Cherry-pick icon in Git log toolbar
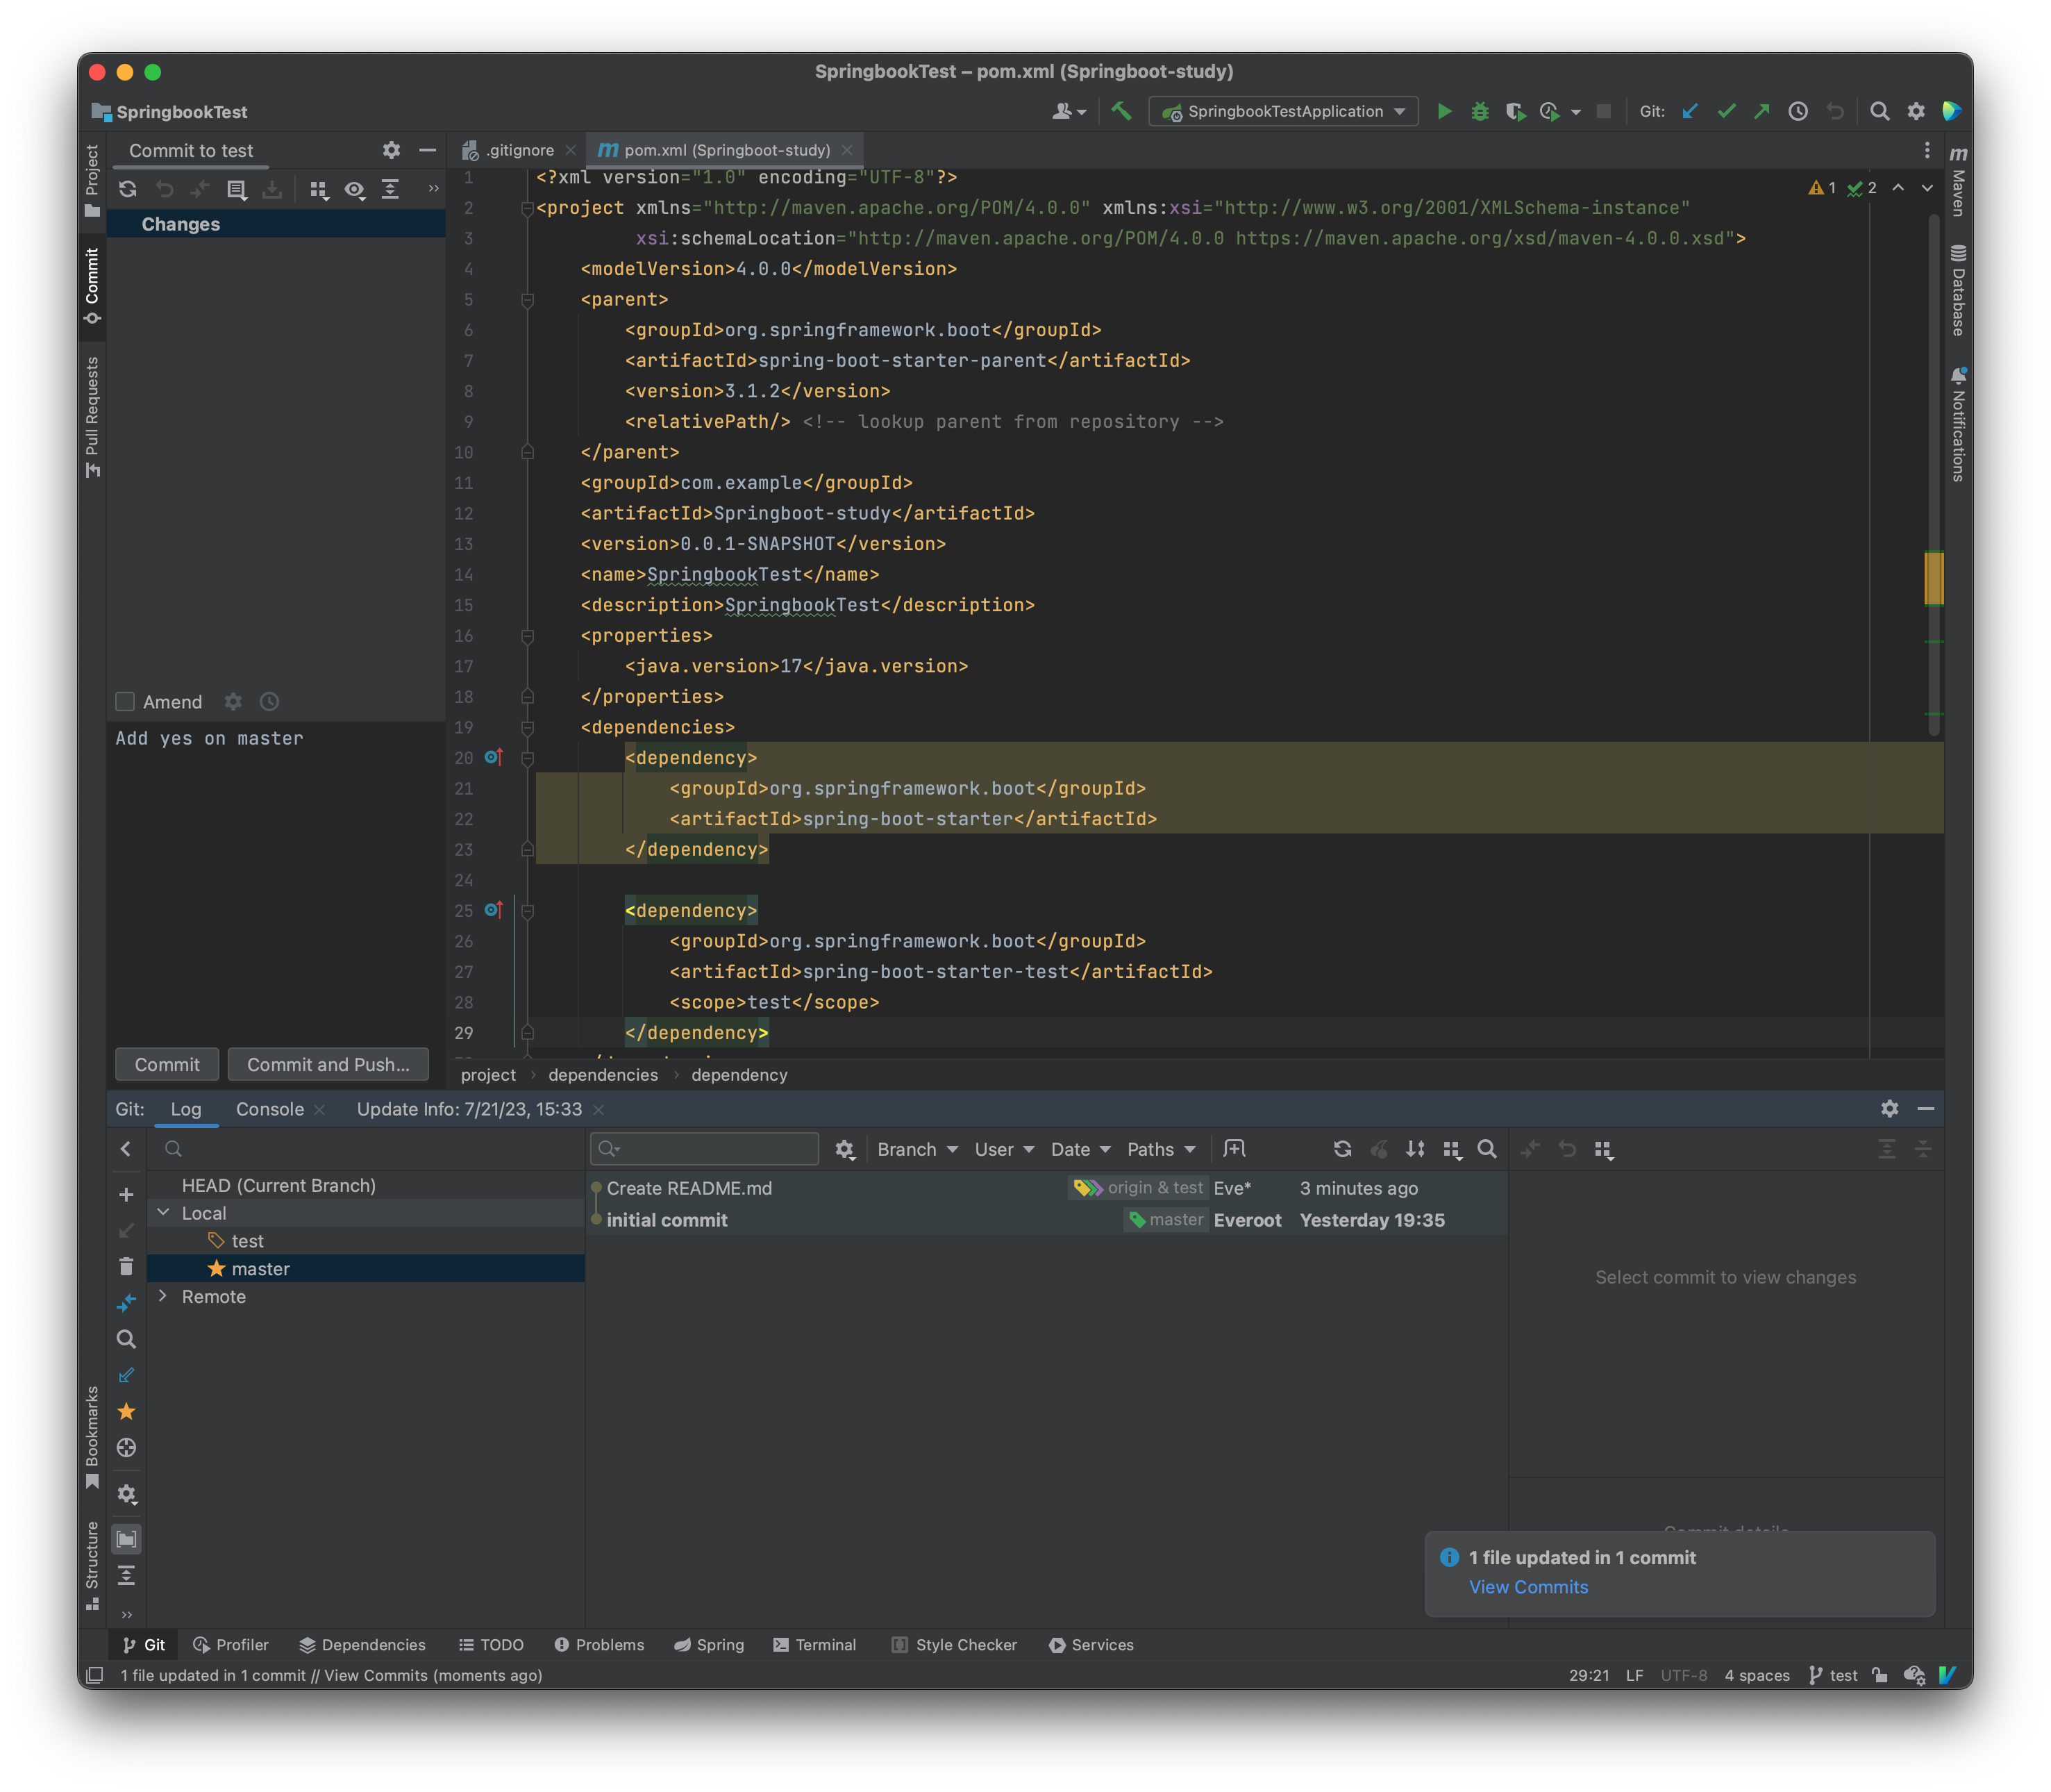This screenshot has height=1792, width=2051. (1380, 1149)
